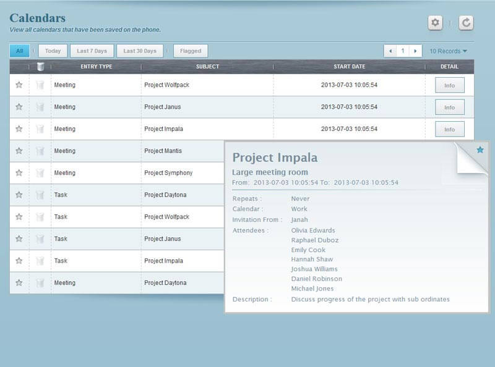Viewport: 495px width, 367px height.
Task: Switch to the Flagged filter tab
Action: point(191,51)
